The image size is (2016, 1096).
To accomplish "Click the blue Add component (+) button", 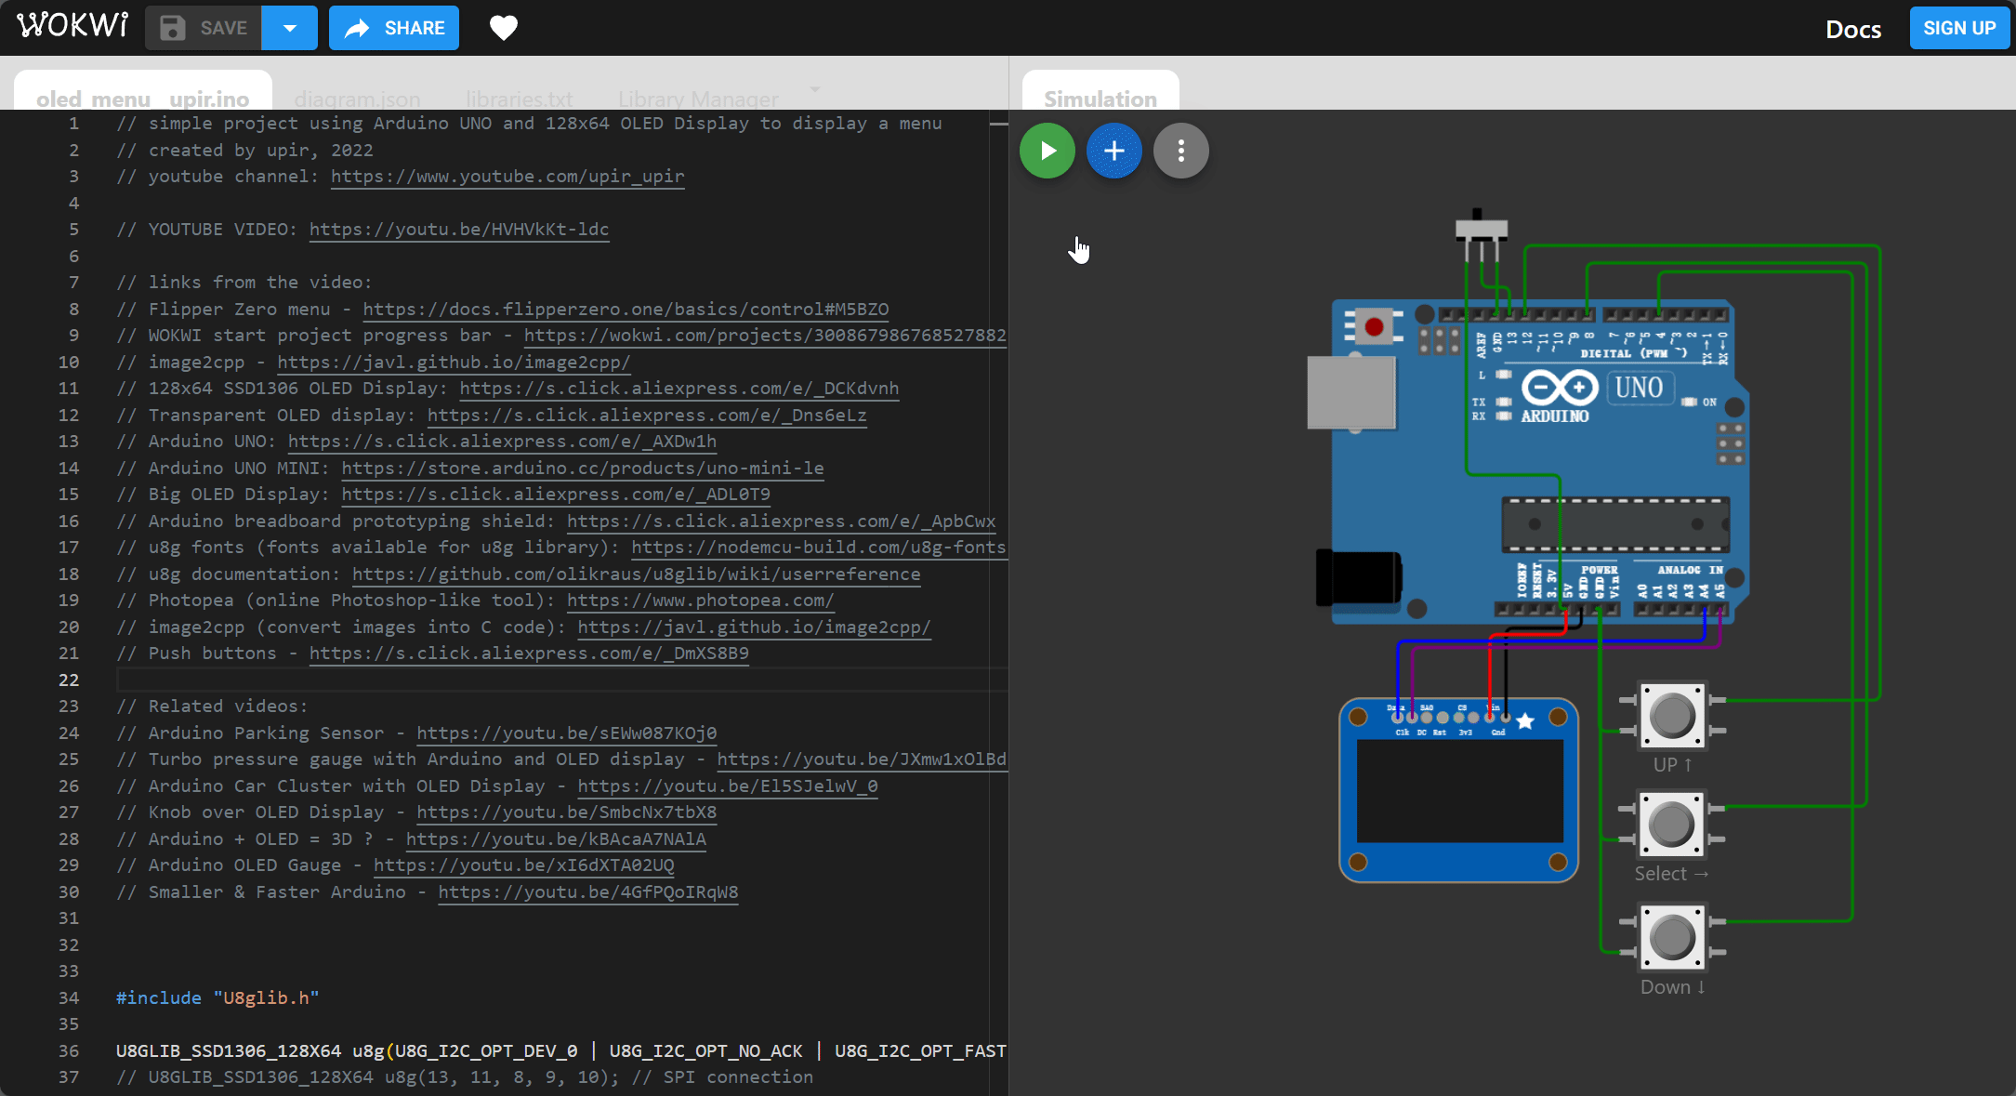I will [1114, 152].
